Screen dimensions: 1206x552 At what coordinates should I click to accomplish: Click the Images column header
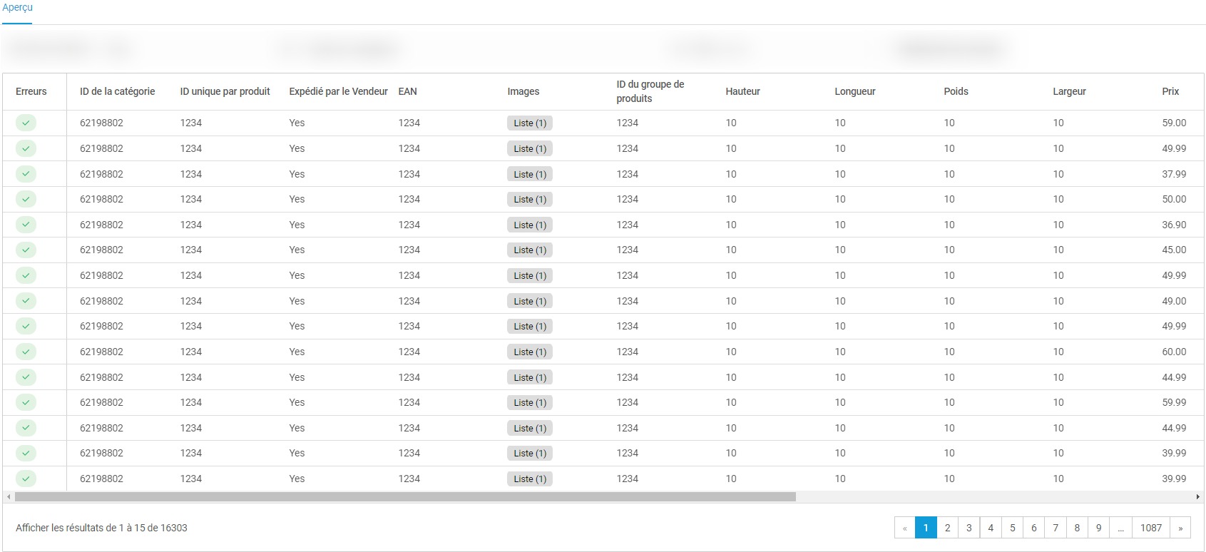(523, 91)
